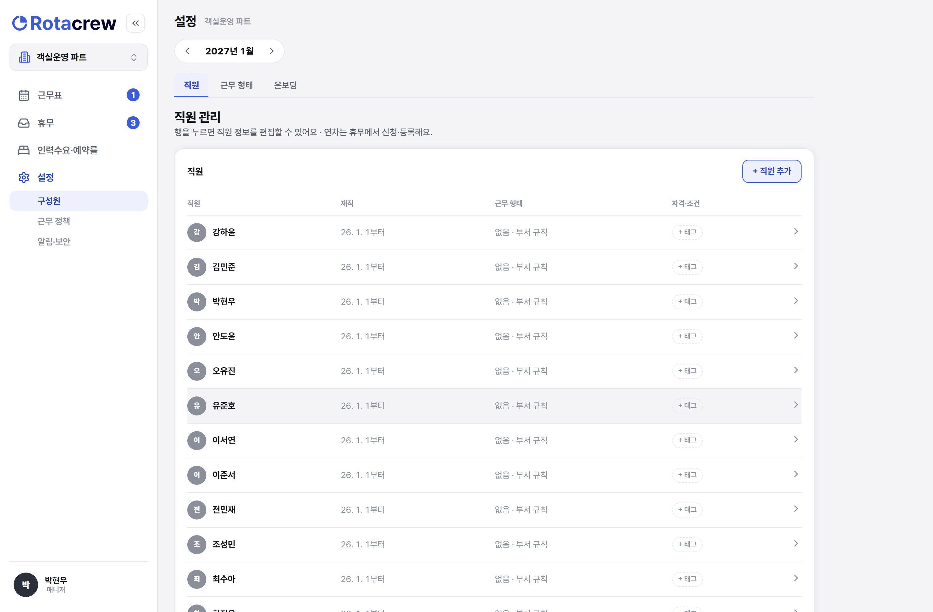Expand 이준서 row chevron
The height and width of the screenshot is (612, 933).
(795, 474)
